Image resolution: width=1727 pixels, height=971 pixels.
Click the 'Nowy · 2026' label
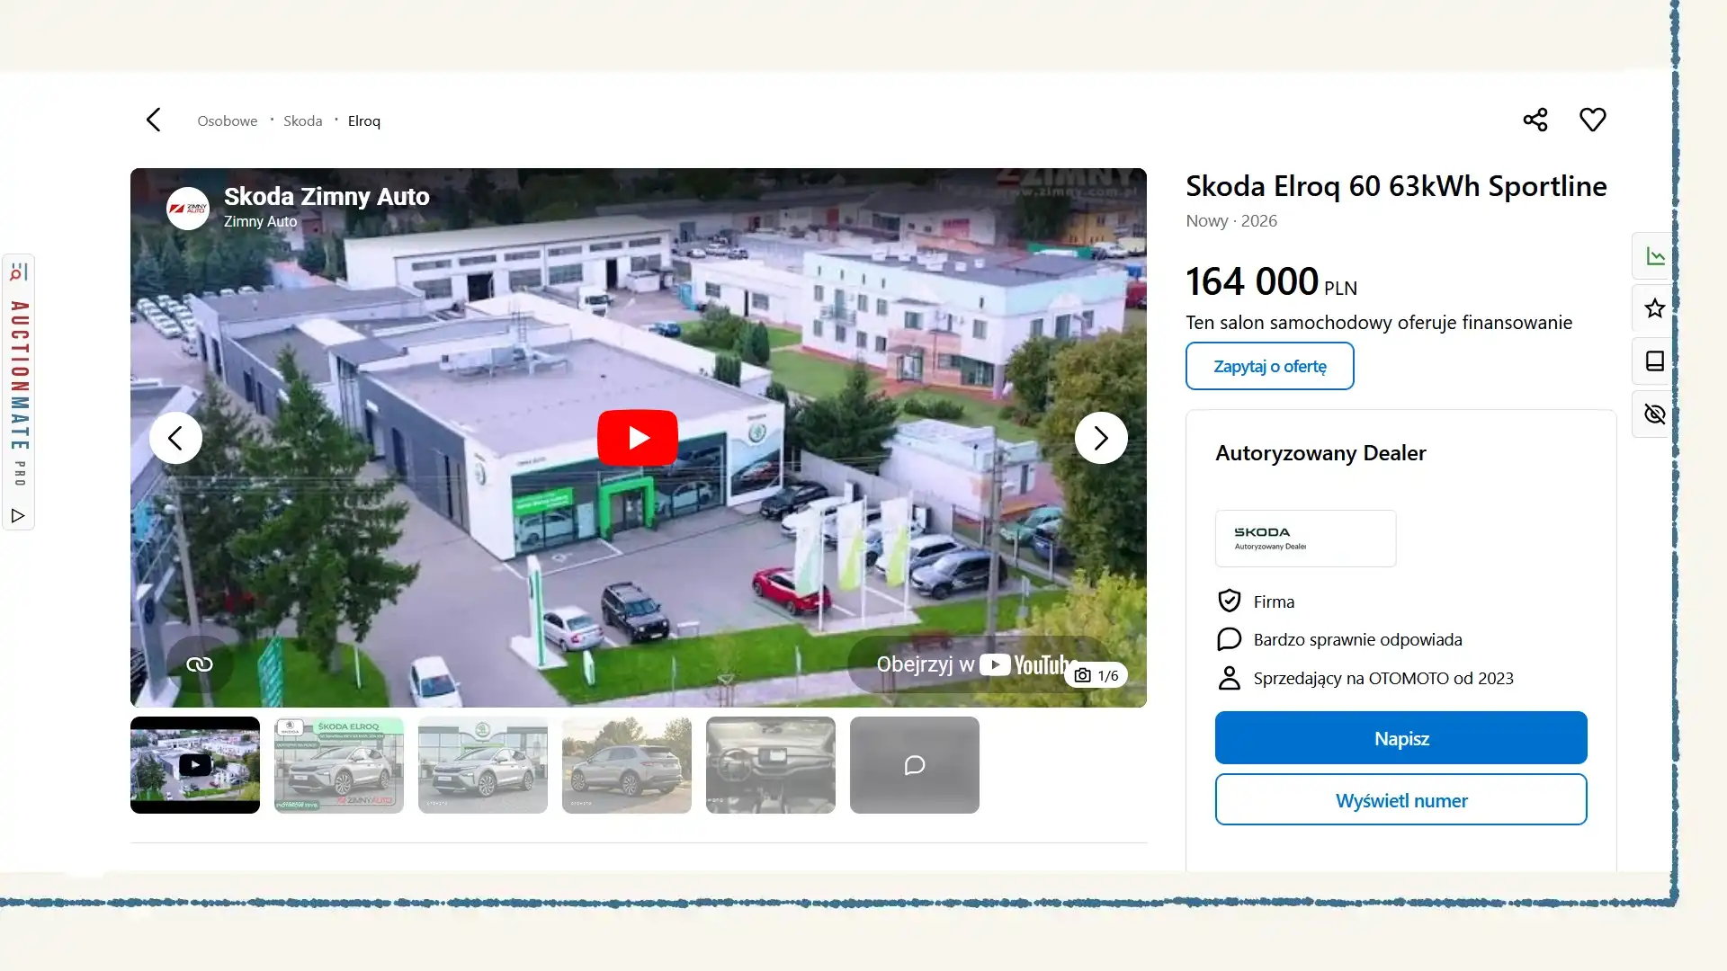click(x=1231, y=221)
